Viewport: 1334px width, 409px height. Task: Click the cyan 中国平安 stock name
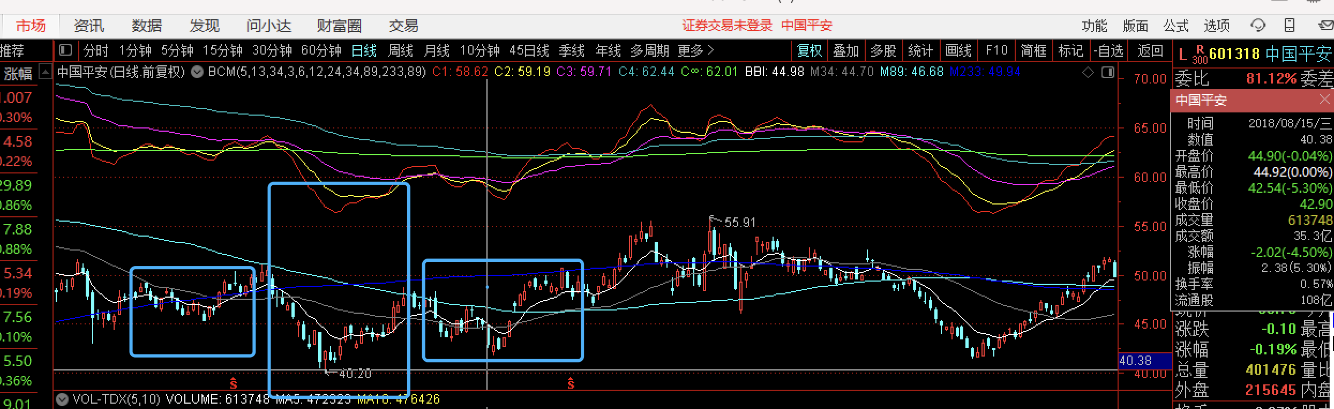1299,54
